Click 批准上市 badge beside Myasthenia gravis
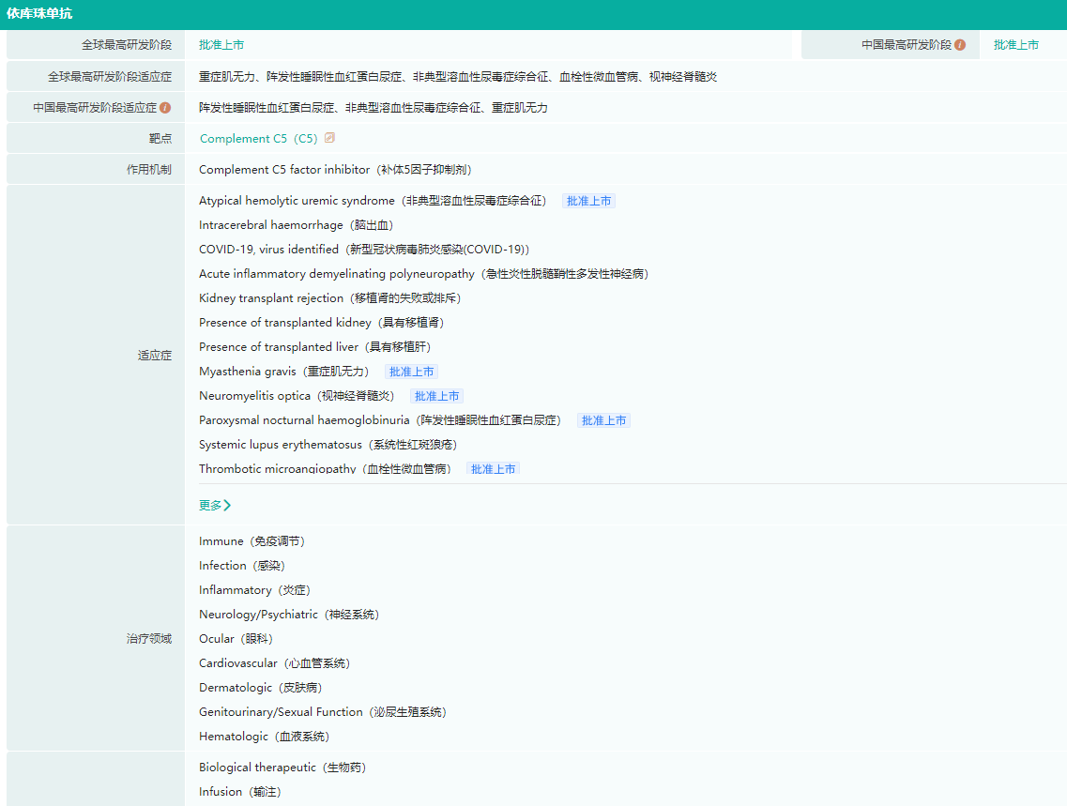Viewport: 1067px width, 806px height. (x=411, y=372)
